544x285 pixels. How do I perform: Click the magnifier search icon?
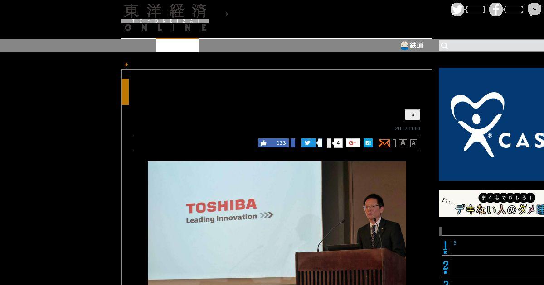pyautogui.click(x=444, y=46)
